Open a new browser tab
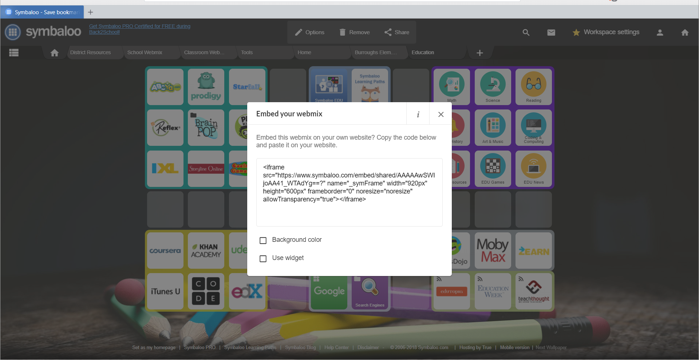Image resolution: width=699 pixels, height=360 pixels. (91, 12)
